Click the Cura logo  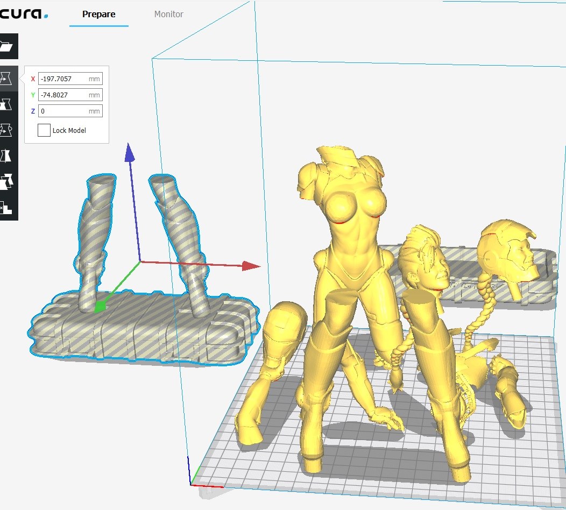[x=24, y=13]
